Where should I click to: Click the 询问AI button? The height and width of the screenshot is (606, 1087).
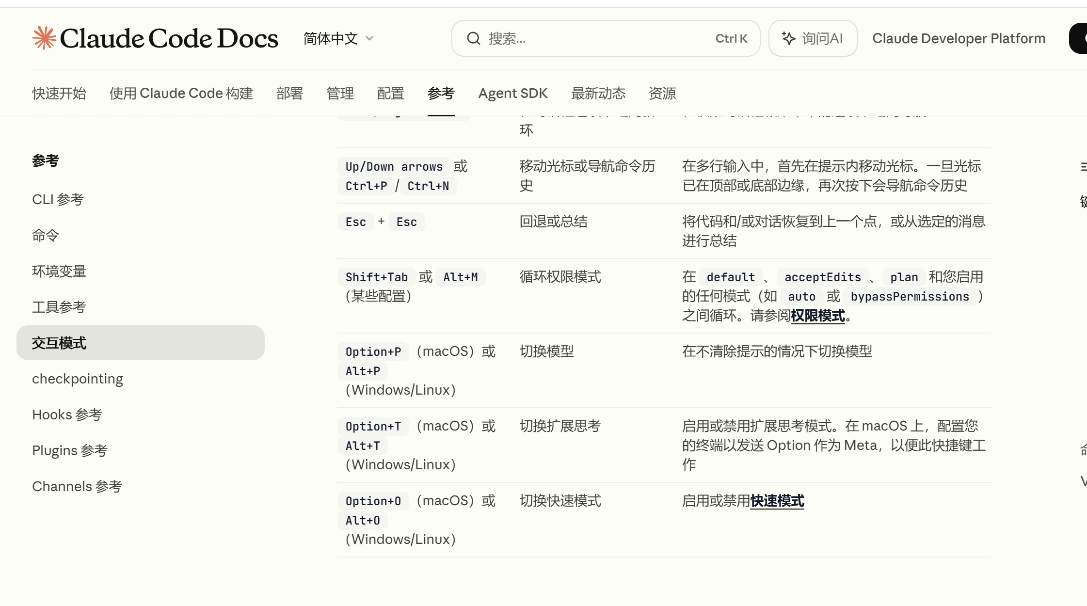tap(813, 38)
